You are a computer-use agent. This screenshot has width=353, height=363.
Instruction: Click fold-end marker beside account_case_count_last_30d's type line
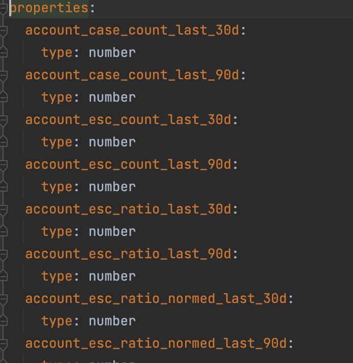point(3,52)
